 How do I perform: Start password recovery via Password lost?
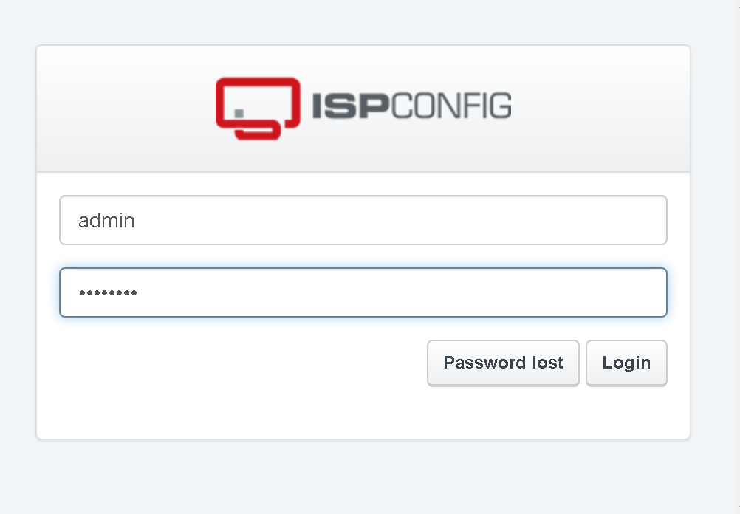503,363
